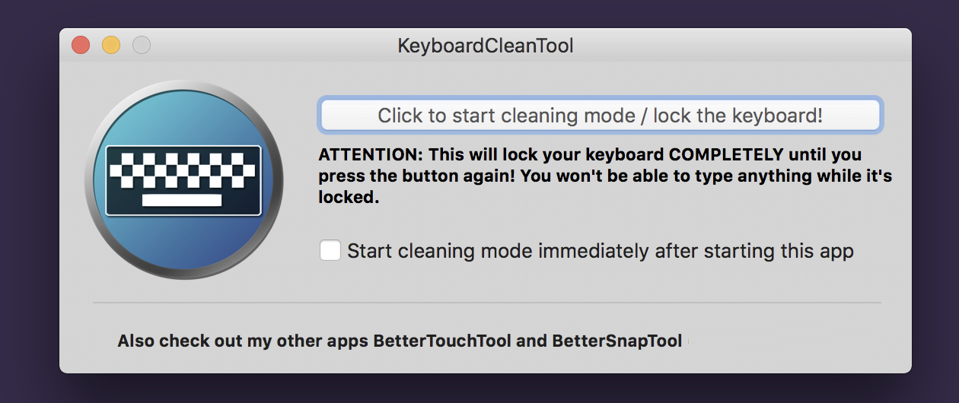Open the BetterSnapTool link

(x=617, y=341)
